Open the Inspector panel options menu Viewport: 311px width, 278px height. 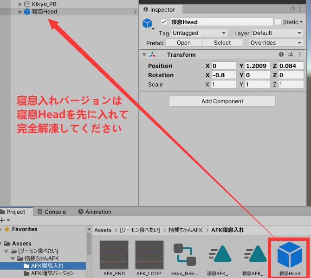tap(300, 9)
